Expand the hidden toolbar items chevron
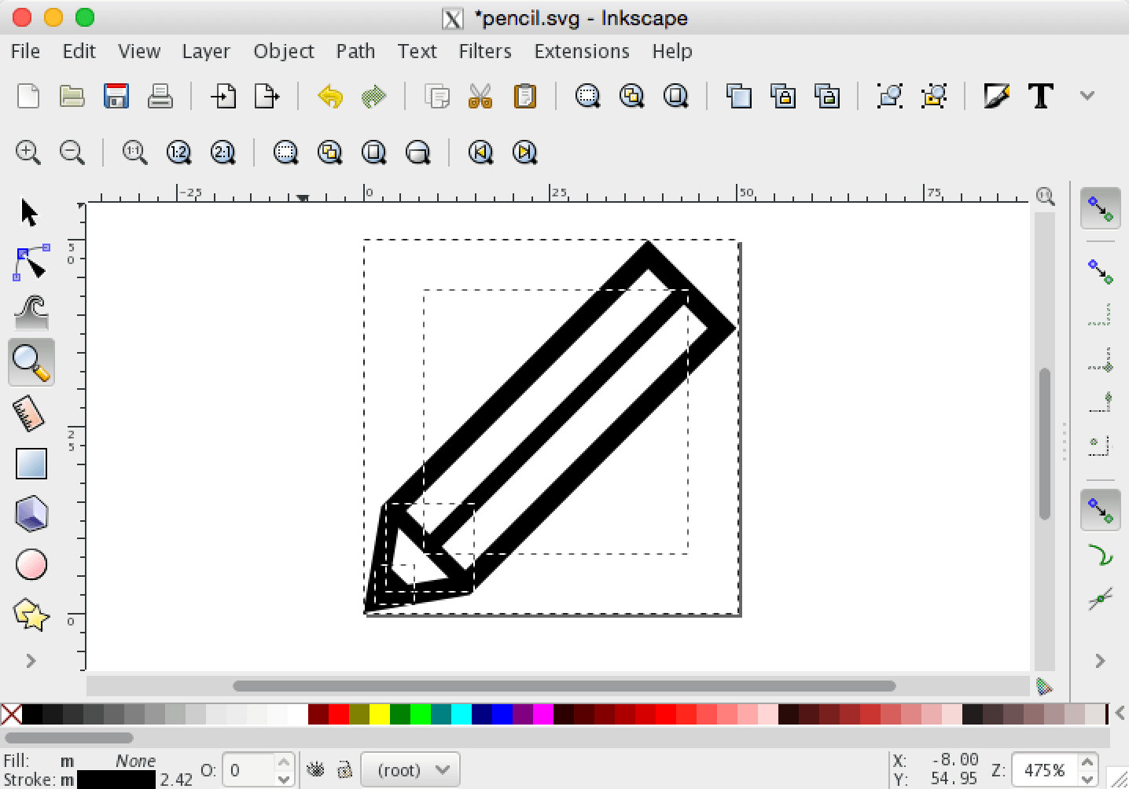The height and width of the screenshot is (789, 1129). 1087,94
